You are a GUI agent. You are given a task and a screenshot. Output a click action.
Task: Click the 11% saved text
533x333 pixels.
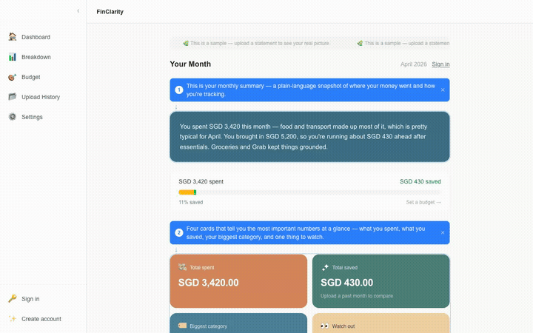[x=191, y=202]
